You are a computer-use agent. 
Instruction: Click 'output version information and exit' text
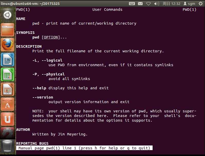coord(89,102)
